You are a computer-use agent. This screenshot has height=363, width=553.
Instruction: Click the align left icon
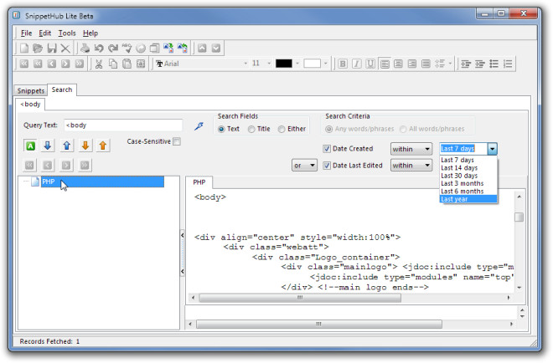(385, 64)
